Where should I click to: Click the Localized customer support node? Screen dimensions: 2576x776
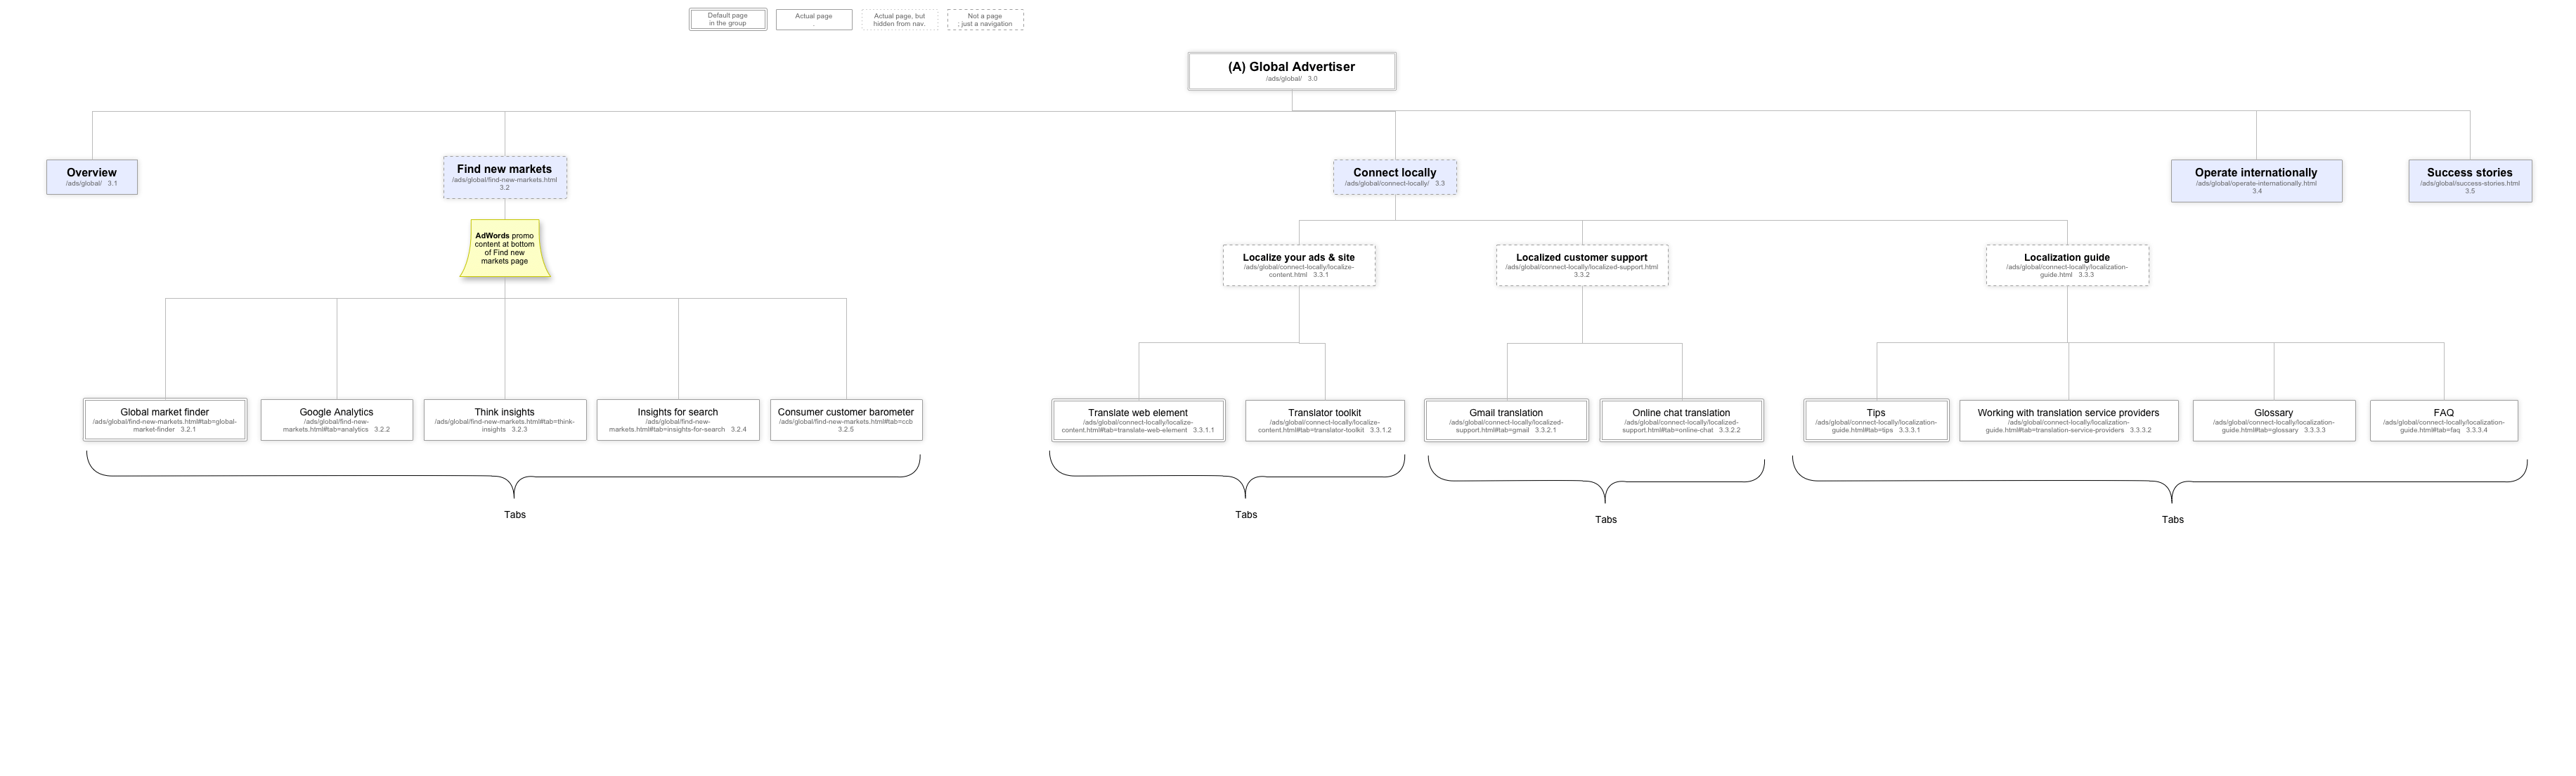(1582, 265)
